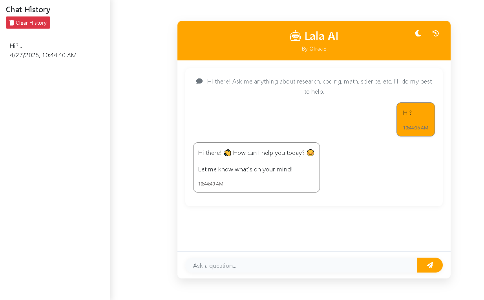Click the trash icon in Clear History

(x=12, y=23)
